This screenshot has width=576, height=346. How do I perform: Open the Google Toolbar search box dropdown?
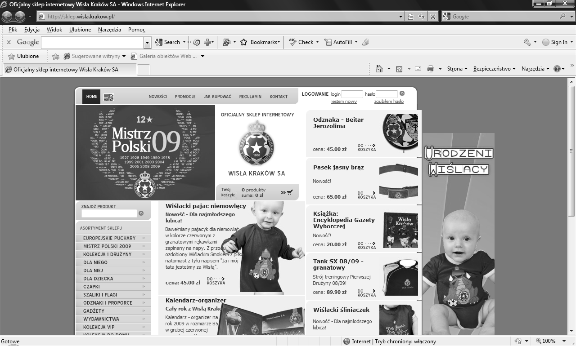coord(147,42)
